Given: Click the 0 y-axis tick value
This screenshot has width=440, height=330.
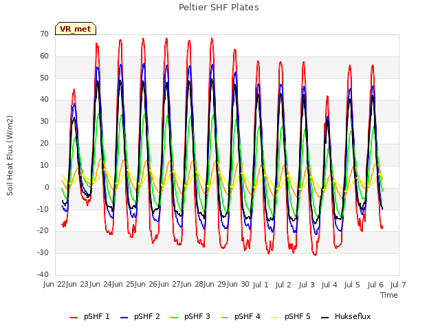Looking at the screenshot, I should pos(47,187).
